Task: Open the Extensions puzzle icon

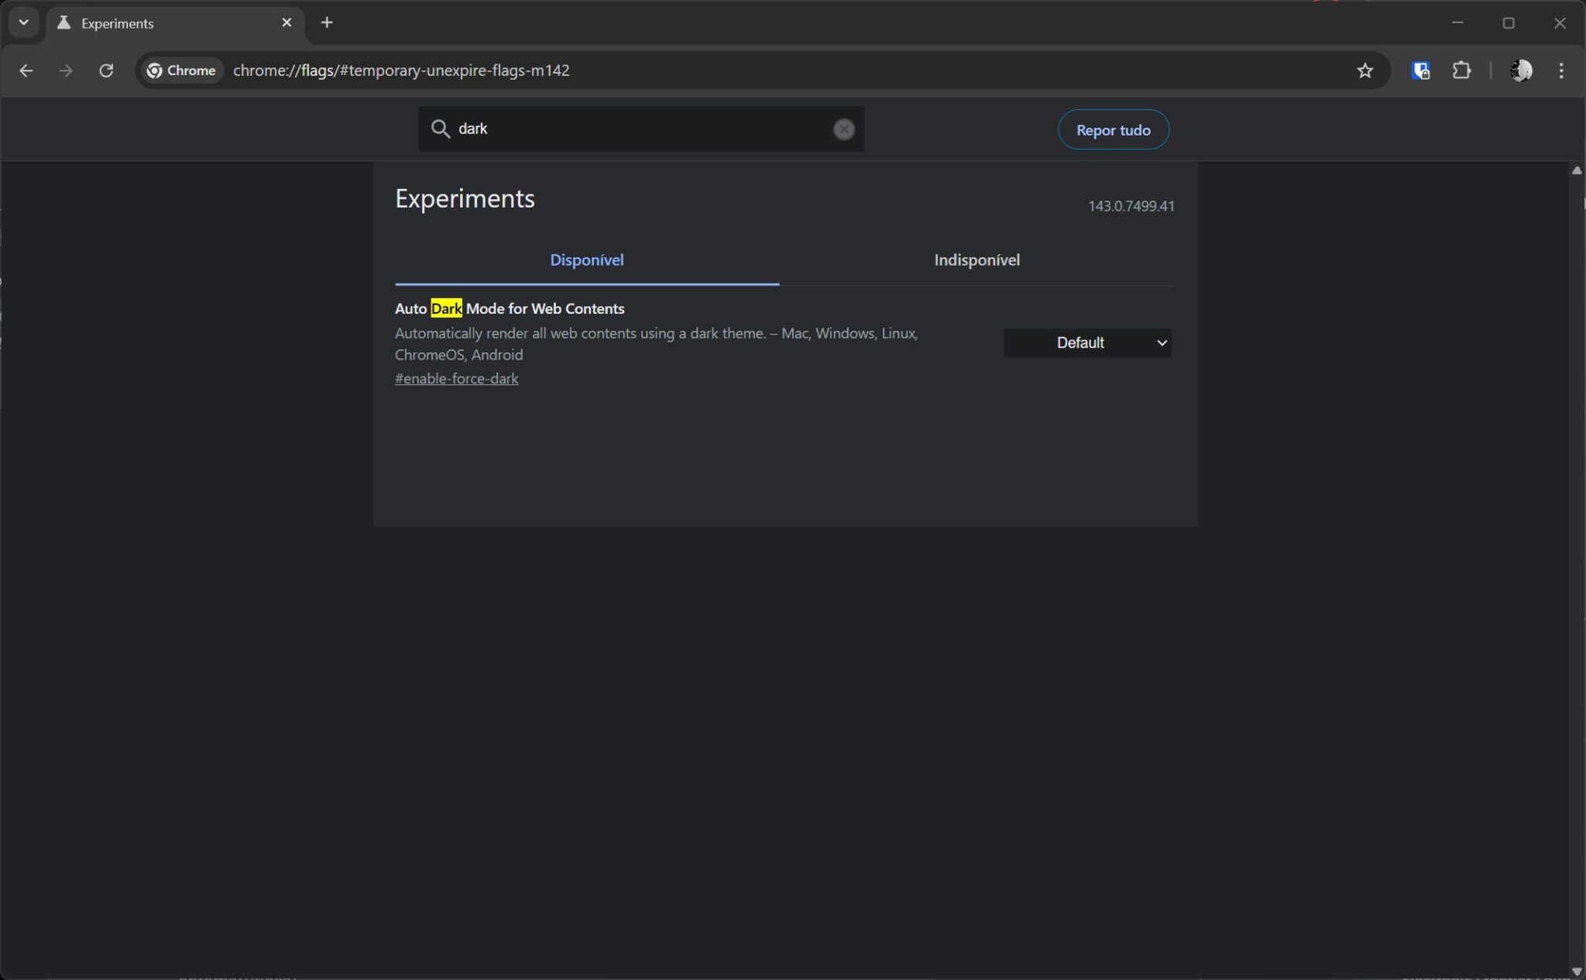Action: pos(1461,70)
